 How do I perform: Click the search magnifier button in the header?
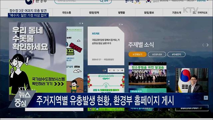pyautogui.click(x=104, y=1)
